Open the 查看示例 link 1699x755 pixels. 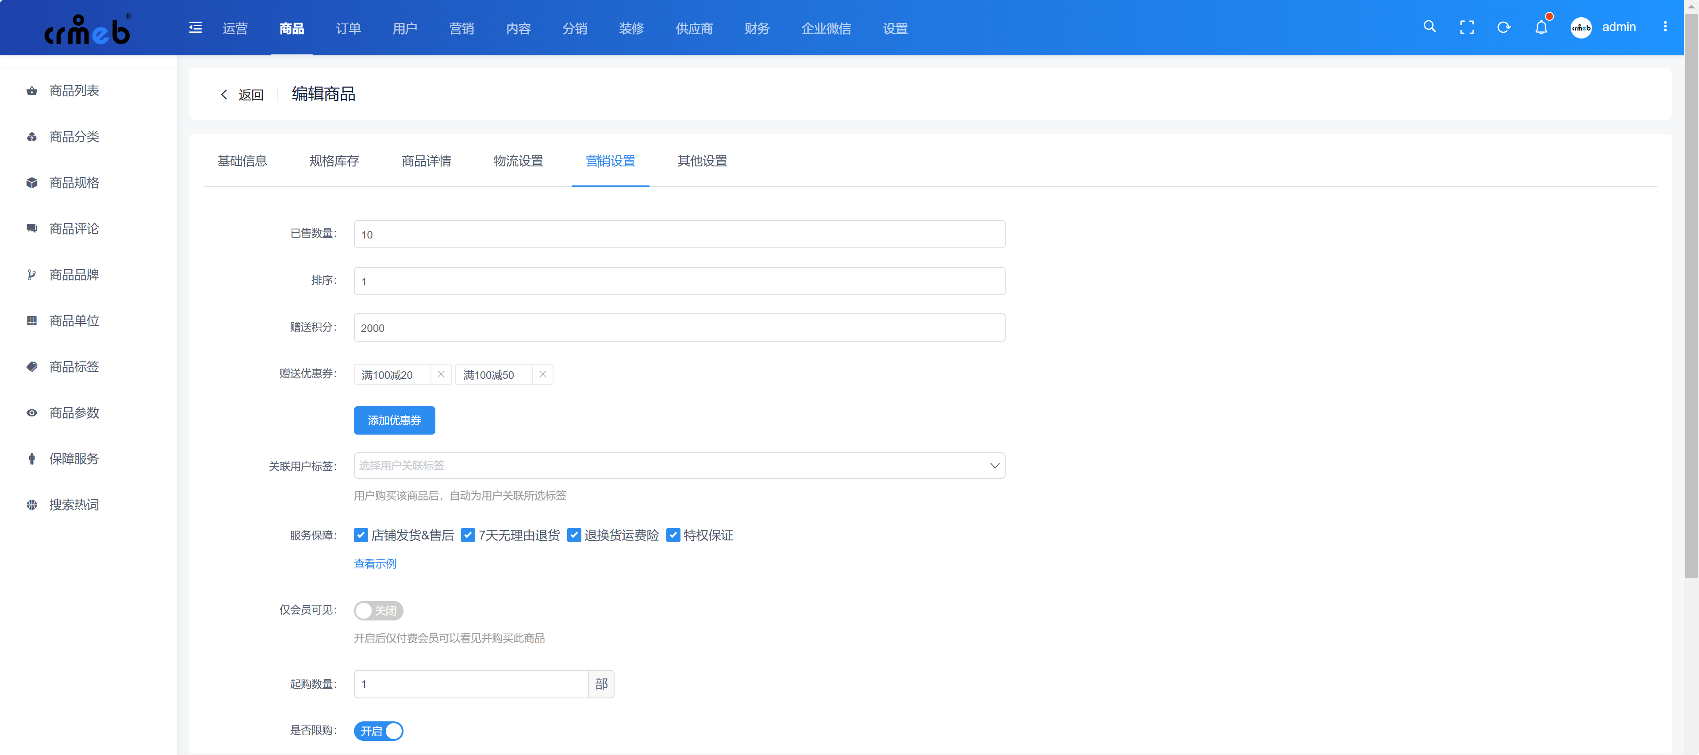click(374, 564)
